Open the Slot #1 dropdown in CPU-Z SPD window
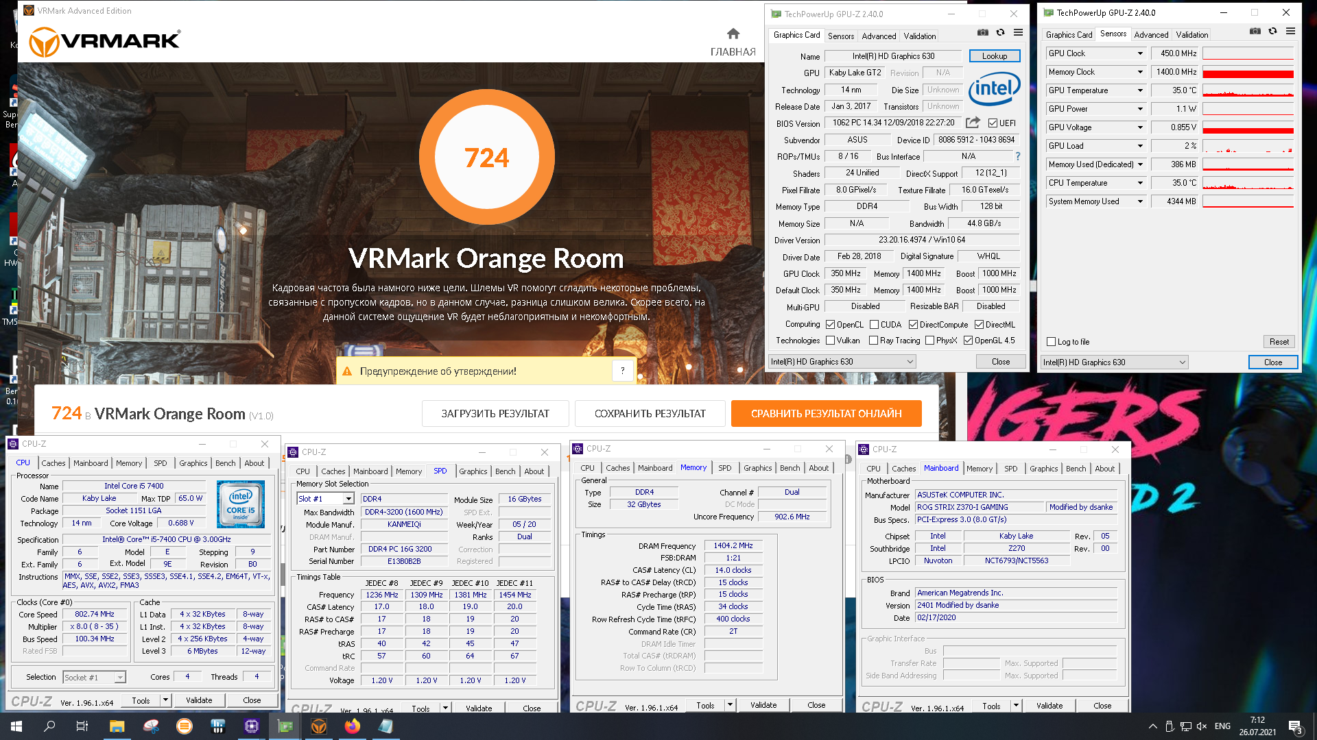The width and height of the screenshot is (1317, 740). coord(348,499)
